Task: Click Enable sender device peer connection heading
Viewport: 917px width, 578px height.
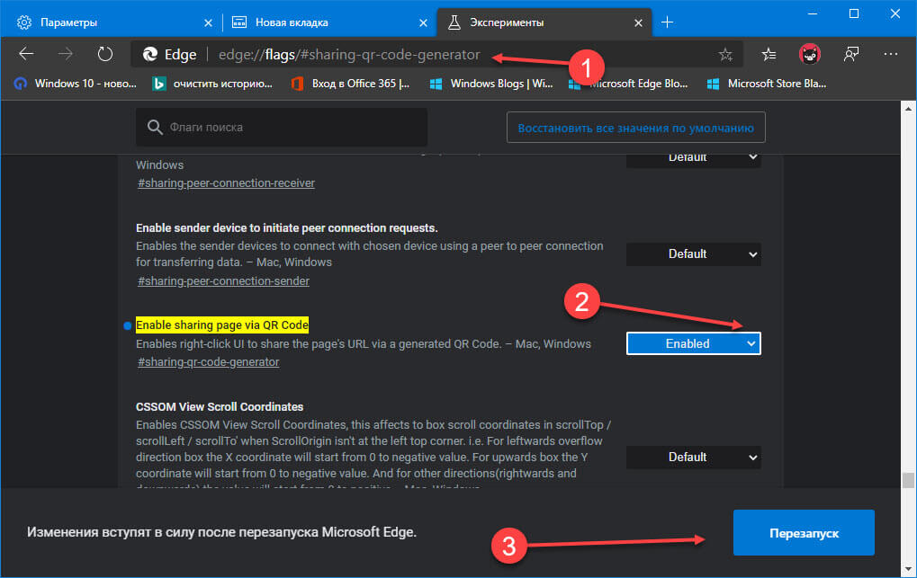Action: point(286,228)
